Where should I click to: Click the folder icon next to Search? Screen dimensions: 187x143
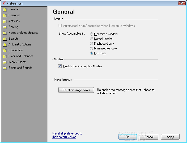click(5, 39)
